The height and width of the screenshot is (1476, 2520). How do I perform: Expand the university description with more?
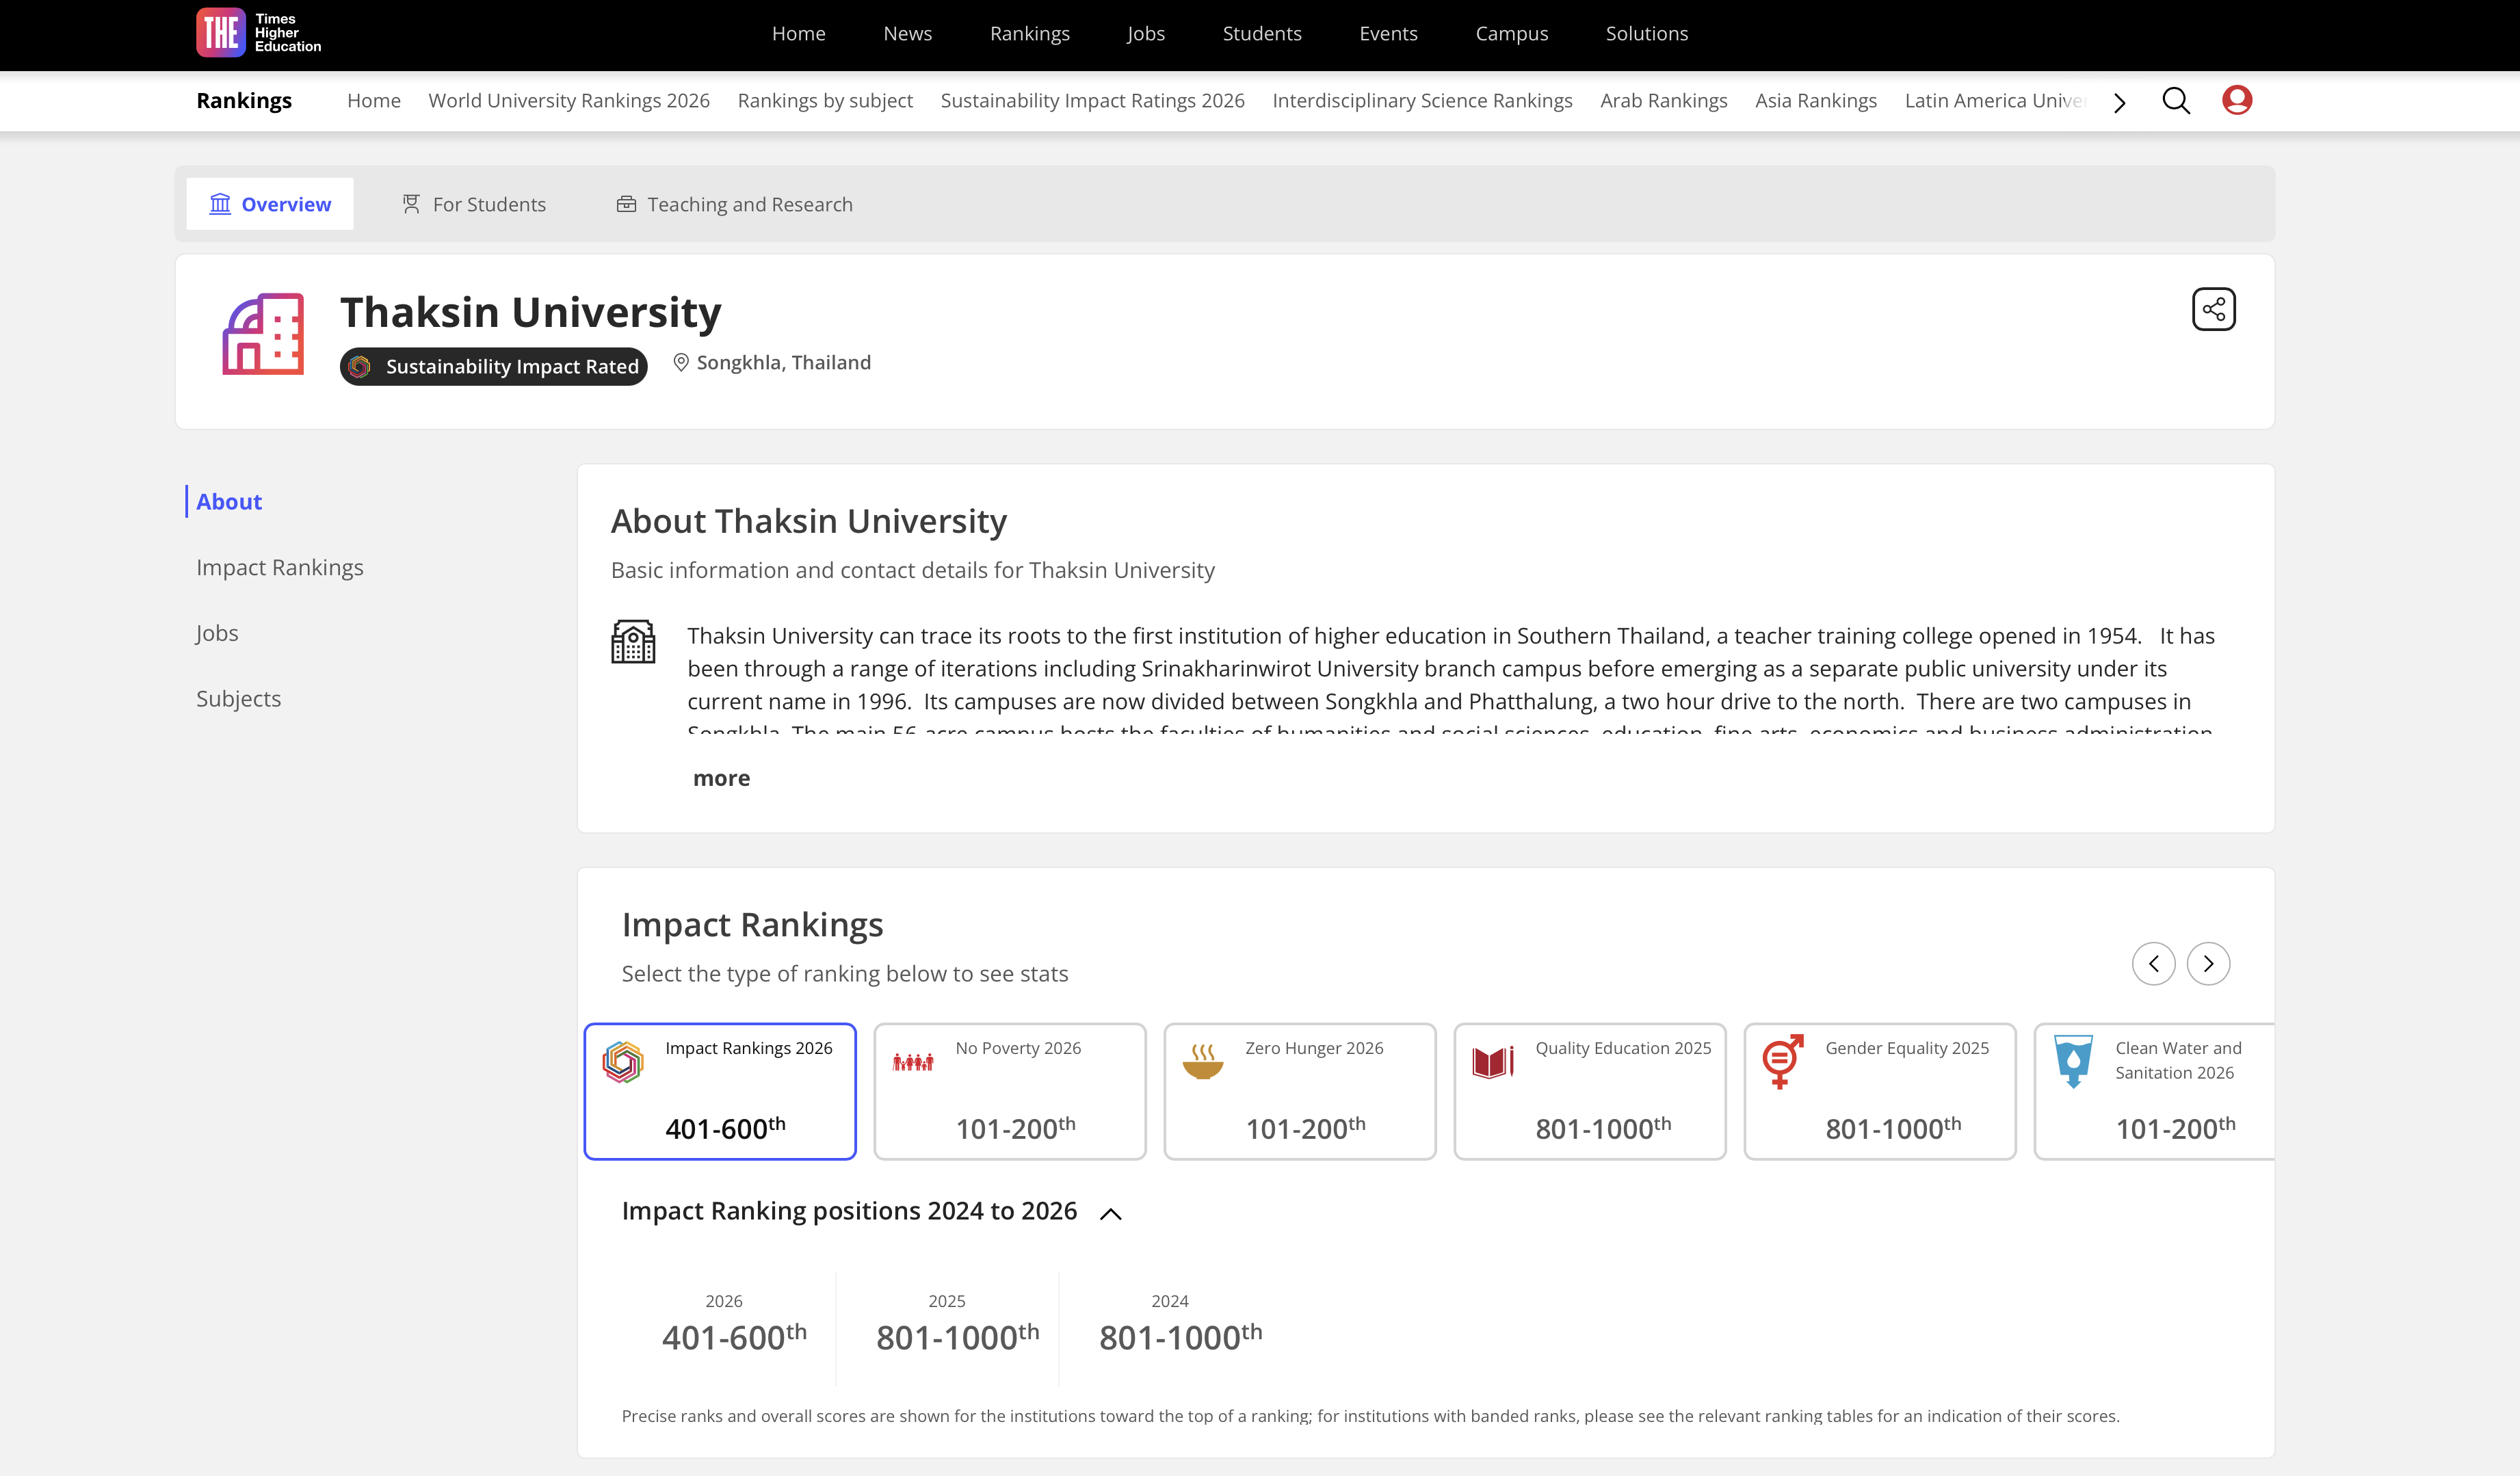pos(721,778)
